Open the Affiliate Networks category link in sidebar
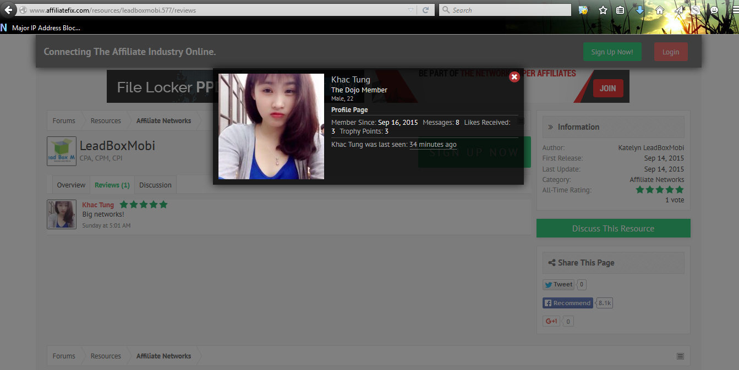 (x=657, y=180)
